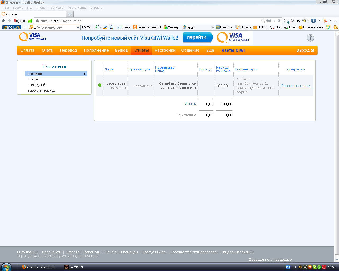Open Одноклассники bookmark

[147, 27]
